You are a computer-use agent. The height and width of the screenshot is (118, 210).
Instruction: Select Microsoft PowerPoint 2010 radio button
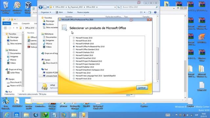click(x=73, y=58)
